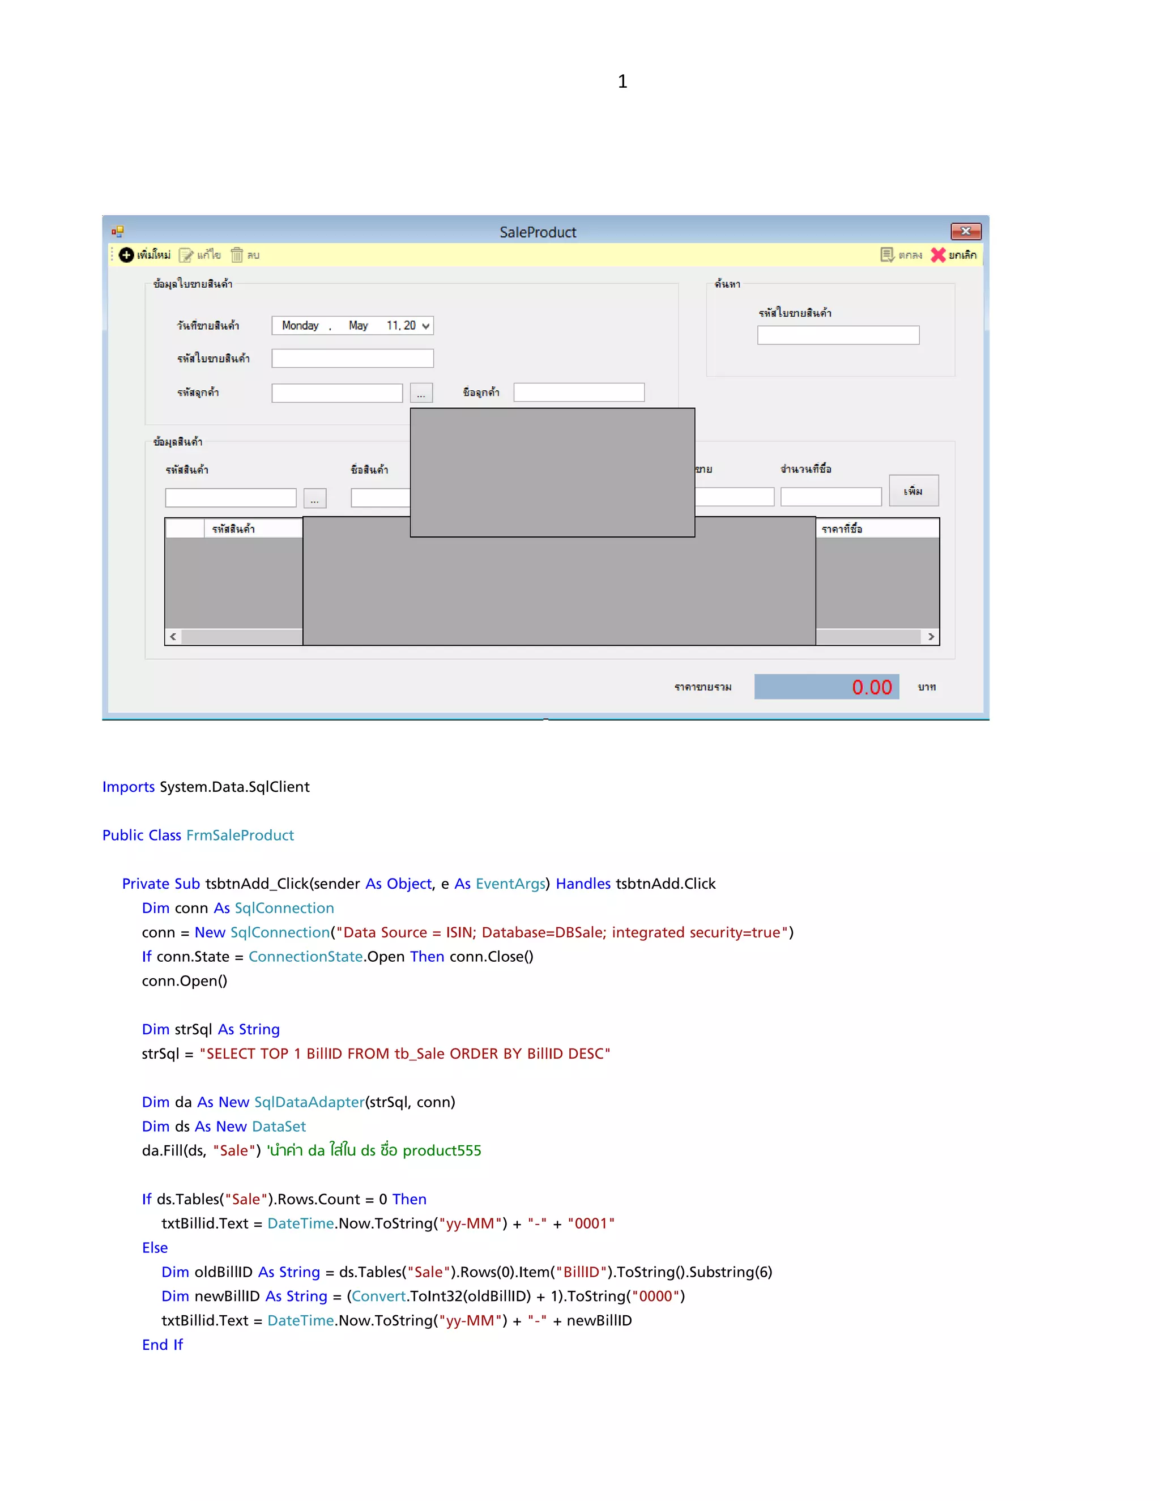Close the SaleProduct window
1160x1501 pixels.
pyautogui.click(x=966, y=231)
